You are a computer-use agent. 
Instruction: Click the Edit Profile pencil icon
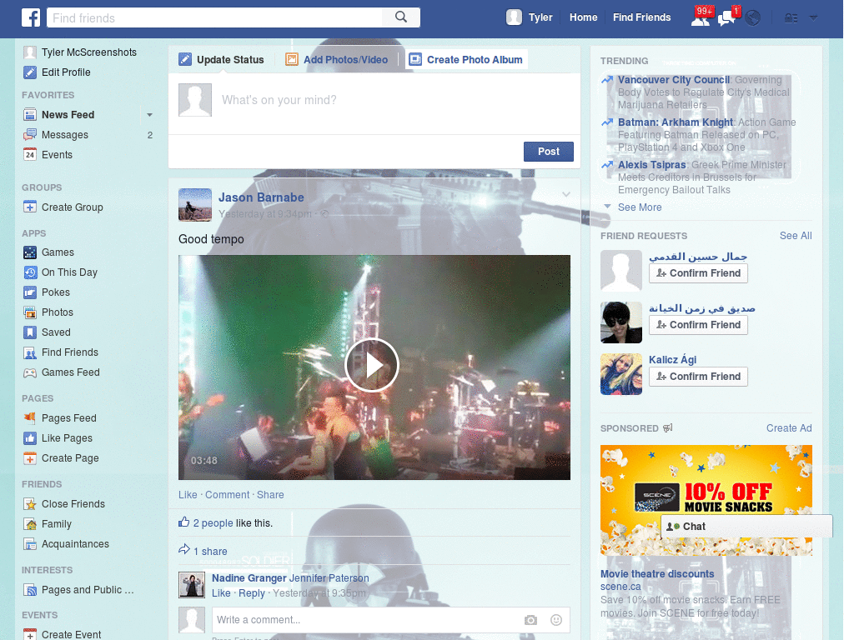30,72
